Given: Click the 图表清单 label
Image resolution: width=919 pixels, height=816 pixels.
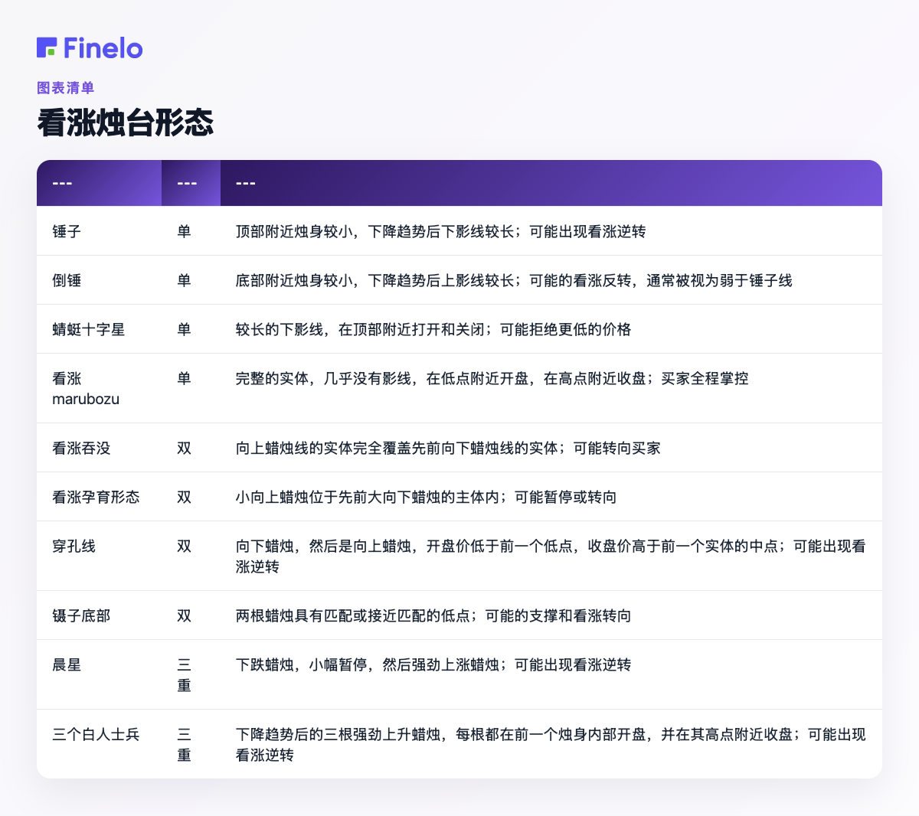Looking at the screenshot, I should (x=66, y=88).
